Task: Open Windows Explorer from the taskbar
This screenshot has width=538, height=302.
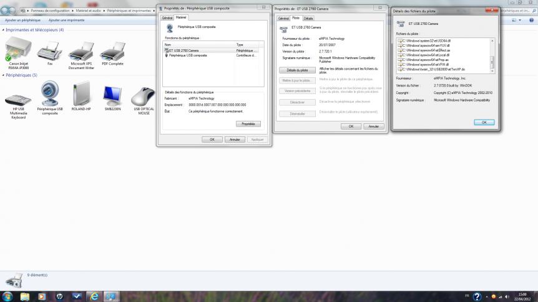Action: tap(25, 296)
